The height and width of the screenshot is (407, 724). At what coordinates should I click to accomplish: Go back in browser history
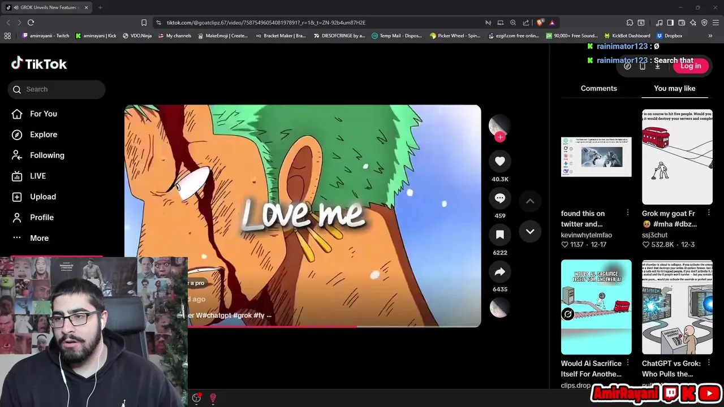click(8, 23)
